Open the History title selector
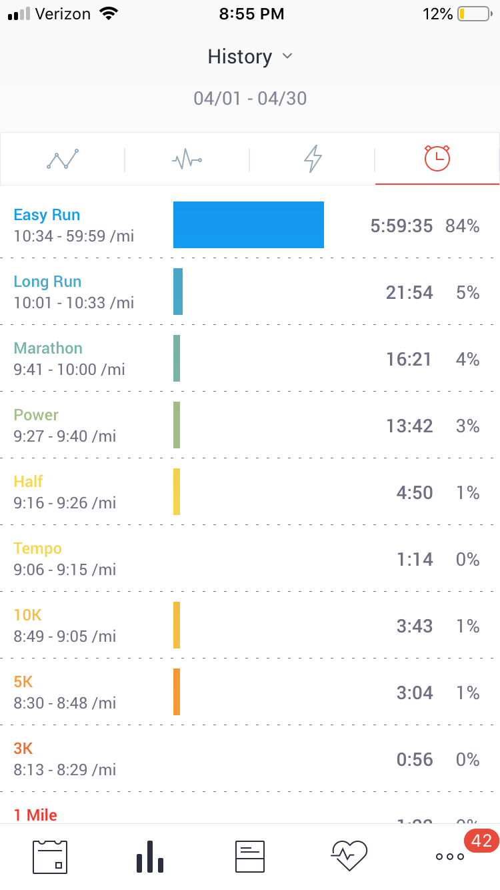The image size is (500, 890). 240,57
